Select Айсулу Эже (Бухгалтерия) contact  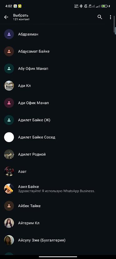58,240
